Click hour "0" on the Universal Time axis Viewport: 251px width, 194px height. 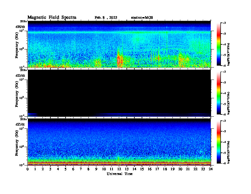(28, 169)
